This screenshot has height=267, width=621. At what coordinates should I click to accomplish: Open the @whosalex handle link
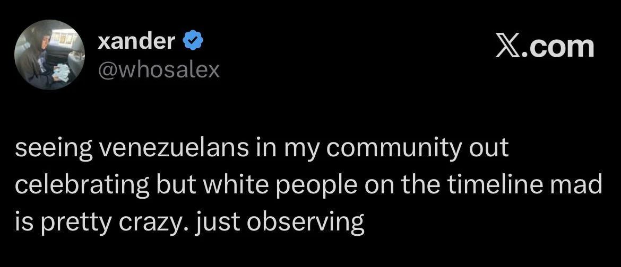[159, 69]
